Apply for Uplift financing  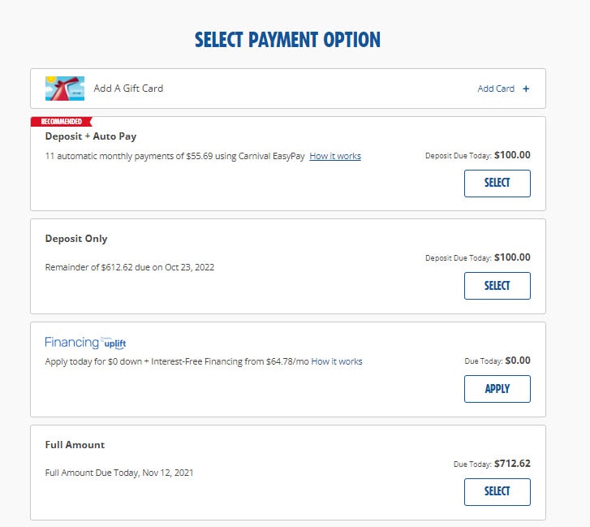click(x=497, y=389)
